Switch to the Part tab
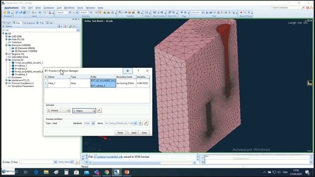Image resolution: width=315 pixels, height=177 pixels. coord(41,23)
